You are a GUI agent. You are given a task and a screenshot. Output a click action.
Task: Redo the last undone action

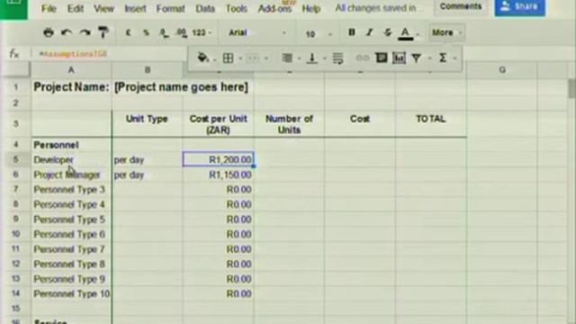tap(85, 32)
